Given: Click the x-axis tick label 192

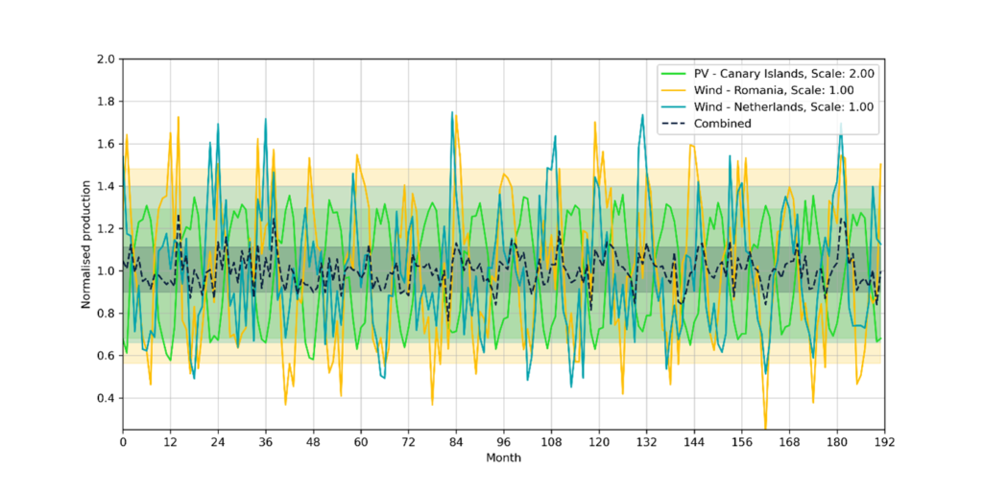Looking at the screenshot, I should tap(883, 443).
